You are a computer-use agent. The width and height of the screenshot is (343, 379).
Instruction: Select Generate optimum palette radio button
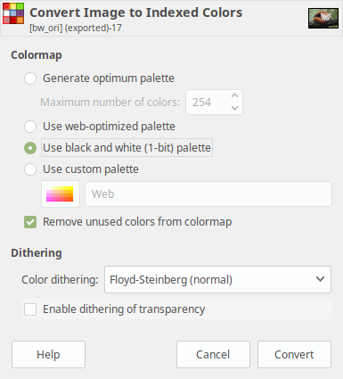coord(30,78)
